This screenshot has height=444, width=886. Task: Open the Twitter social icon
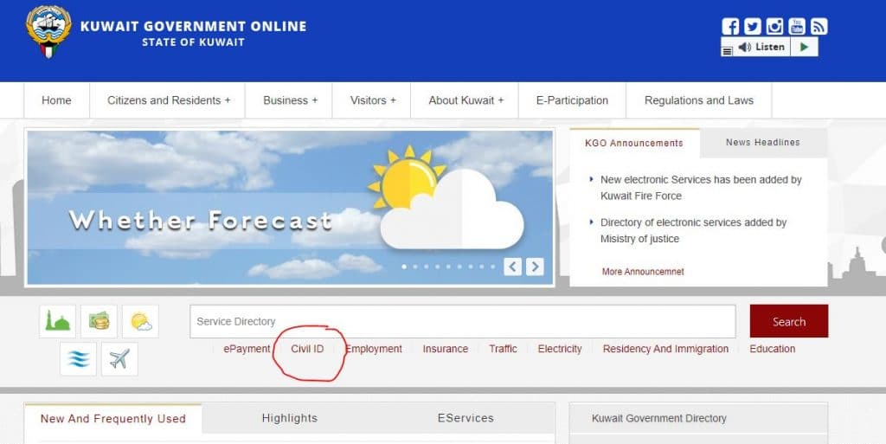coord(753,26)
